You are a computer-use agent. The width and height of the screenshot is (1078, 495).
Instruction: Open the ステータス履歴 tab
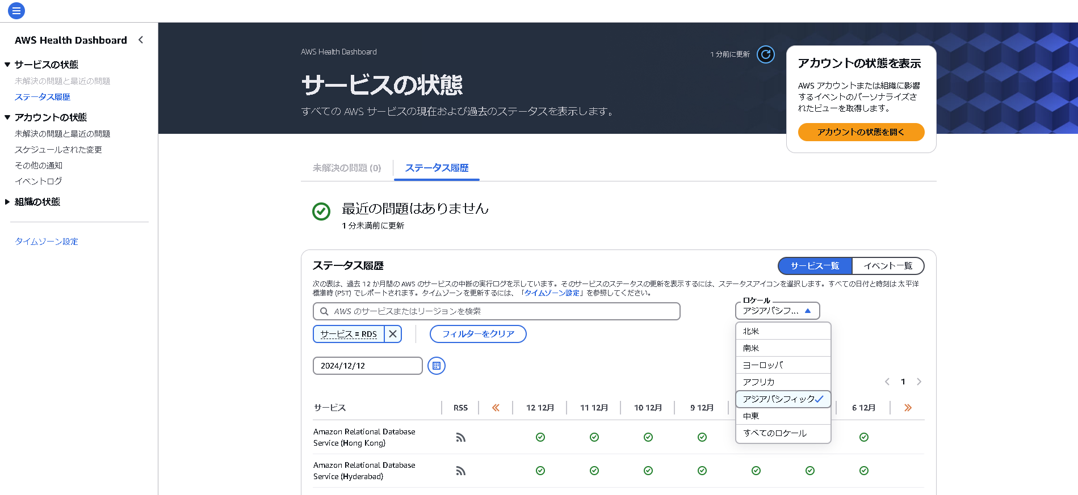tap(437, 168)
